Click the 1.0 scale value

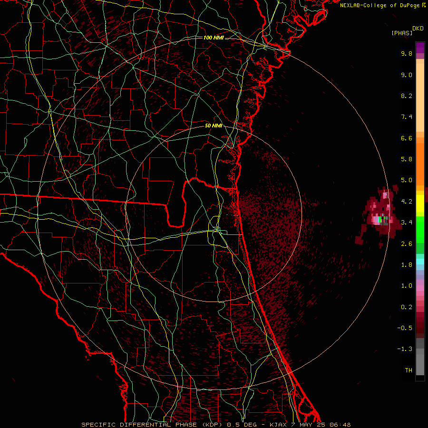[407, 286]
